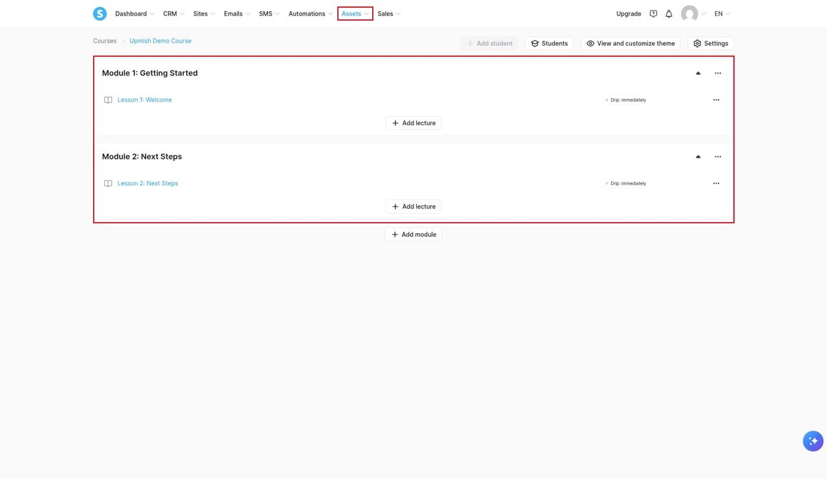Open the Sales menu
The image size is (827, 479).
point(389,14)
